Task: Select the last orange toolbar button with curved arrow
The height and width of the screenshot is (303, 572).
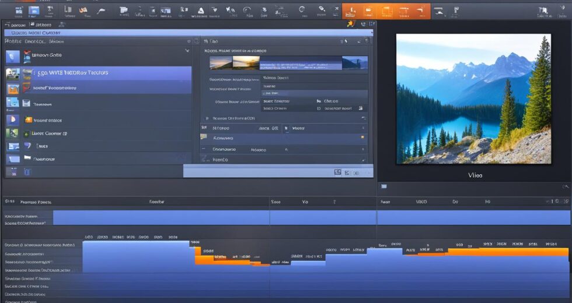Action: coord(421,12)
